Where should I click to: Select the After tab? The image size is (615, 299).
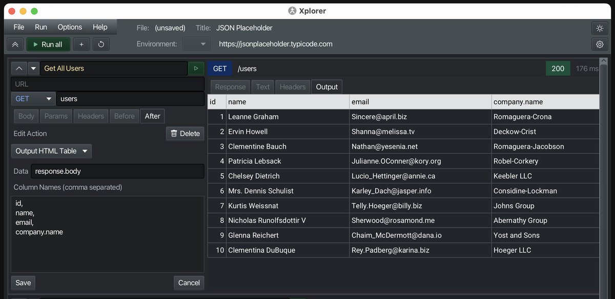point(153,116)
